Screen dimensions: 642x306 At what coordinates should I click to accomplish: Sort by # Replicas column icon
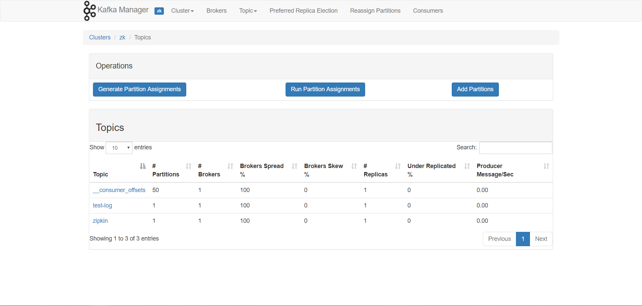(x=398, y=166)
